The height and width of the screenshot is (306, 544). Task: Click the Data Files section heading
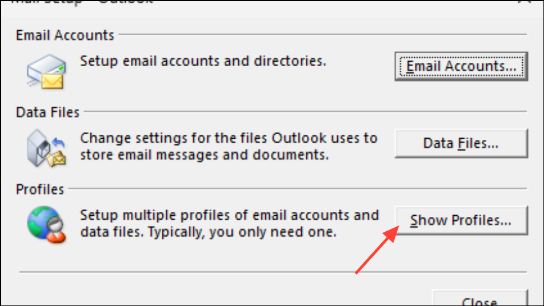(x=47, y=112)
